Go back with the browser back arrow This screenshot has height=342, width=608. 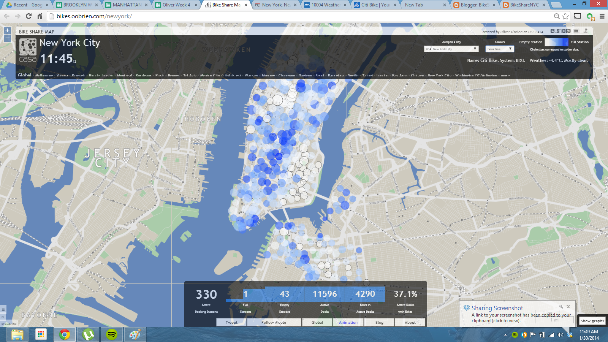(x=6, y=16)
